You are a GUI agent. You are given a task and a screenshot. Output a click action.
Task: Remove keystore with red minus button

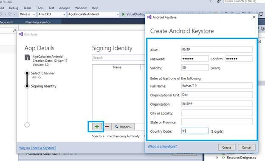click(x=107, y=127)
